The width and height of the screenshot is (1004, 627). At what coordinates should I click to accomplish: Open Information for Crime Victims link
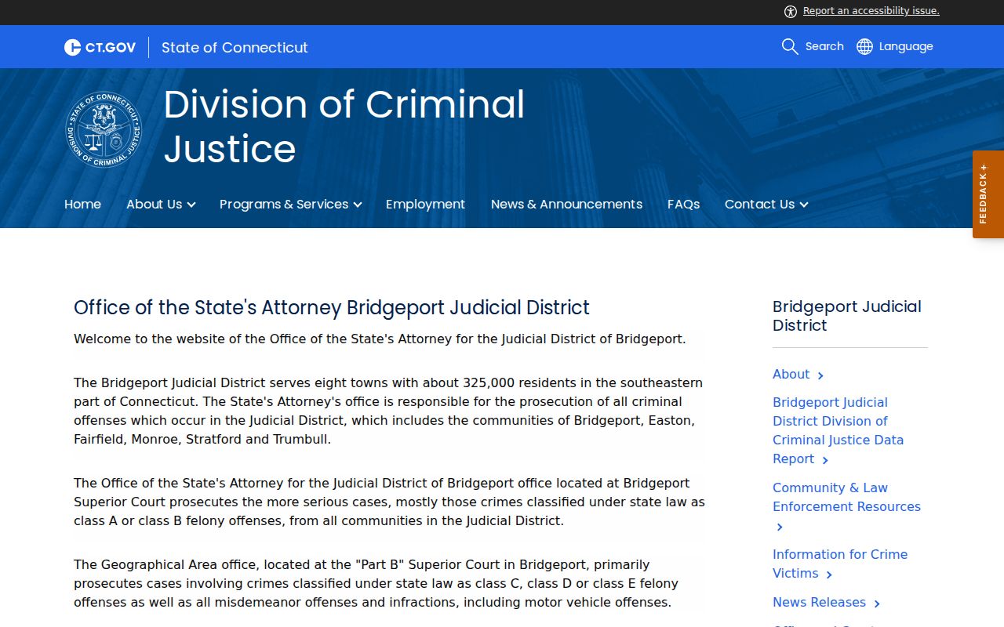pos(840,564)
